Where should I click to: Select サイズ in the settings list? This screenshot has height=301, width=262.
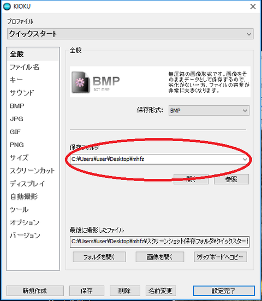coord(33,158)
